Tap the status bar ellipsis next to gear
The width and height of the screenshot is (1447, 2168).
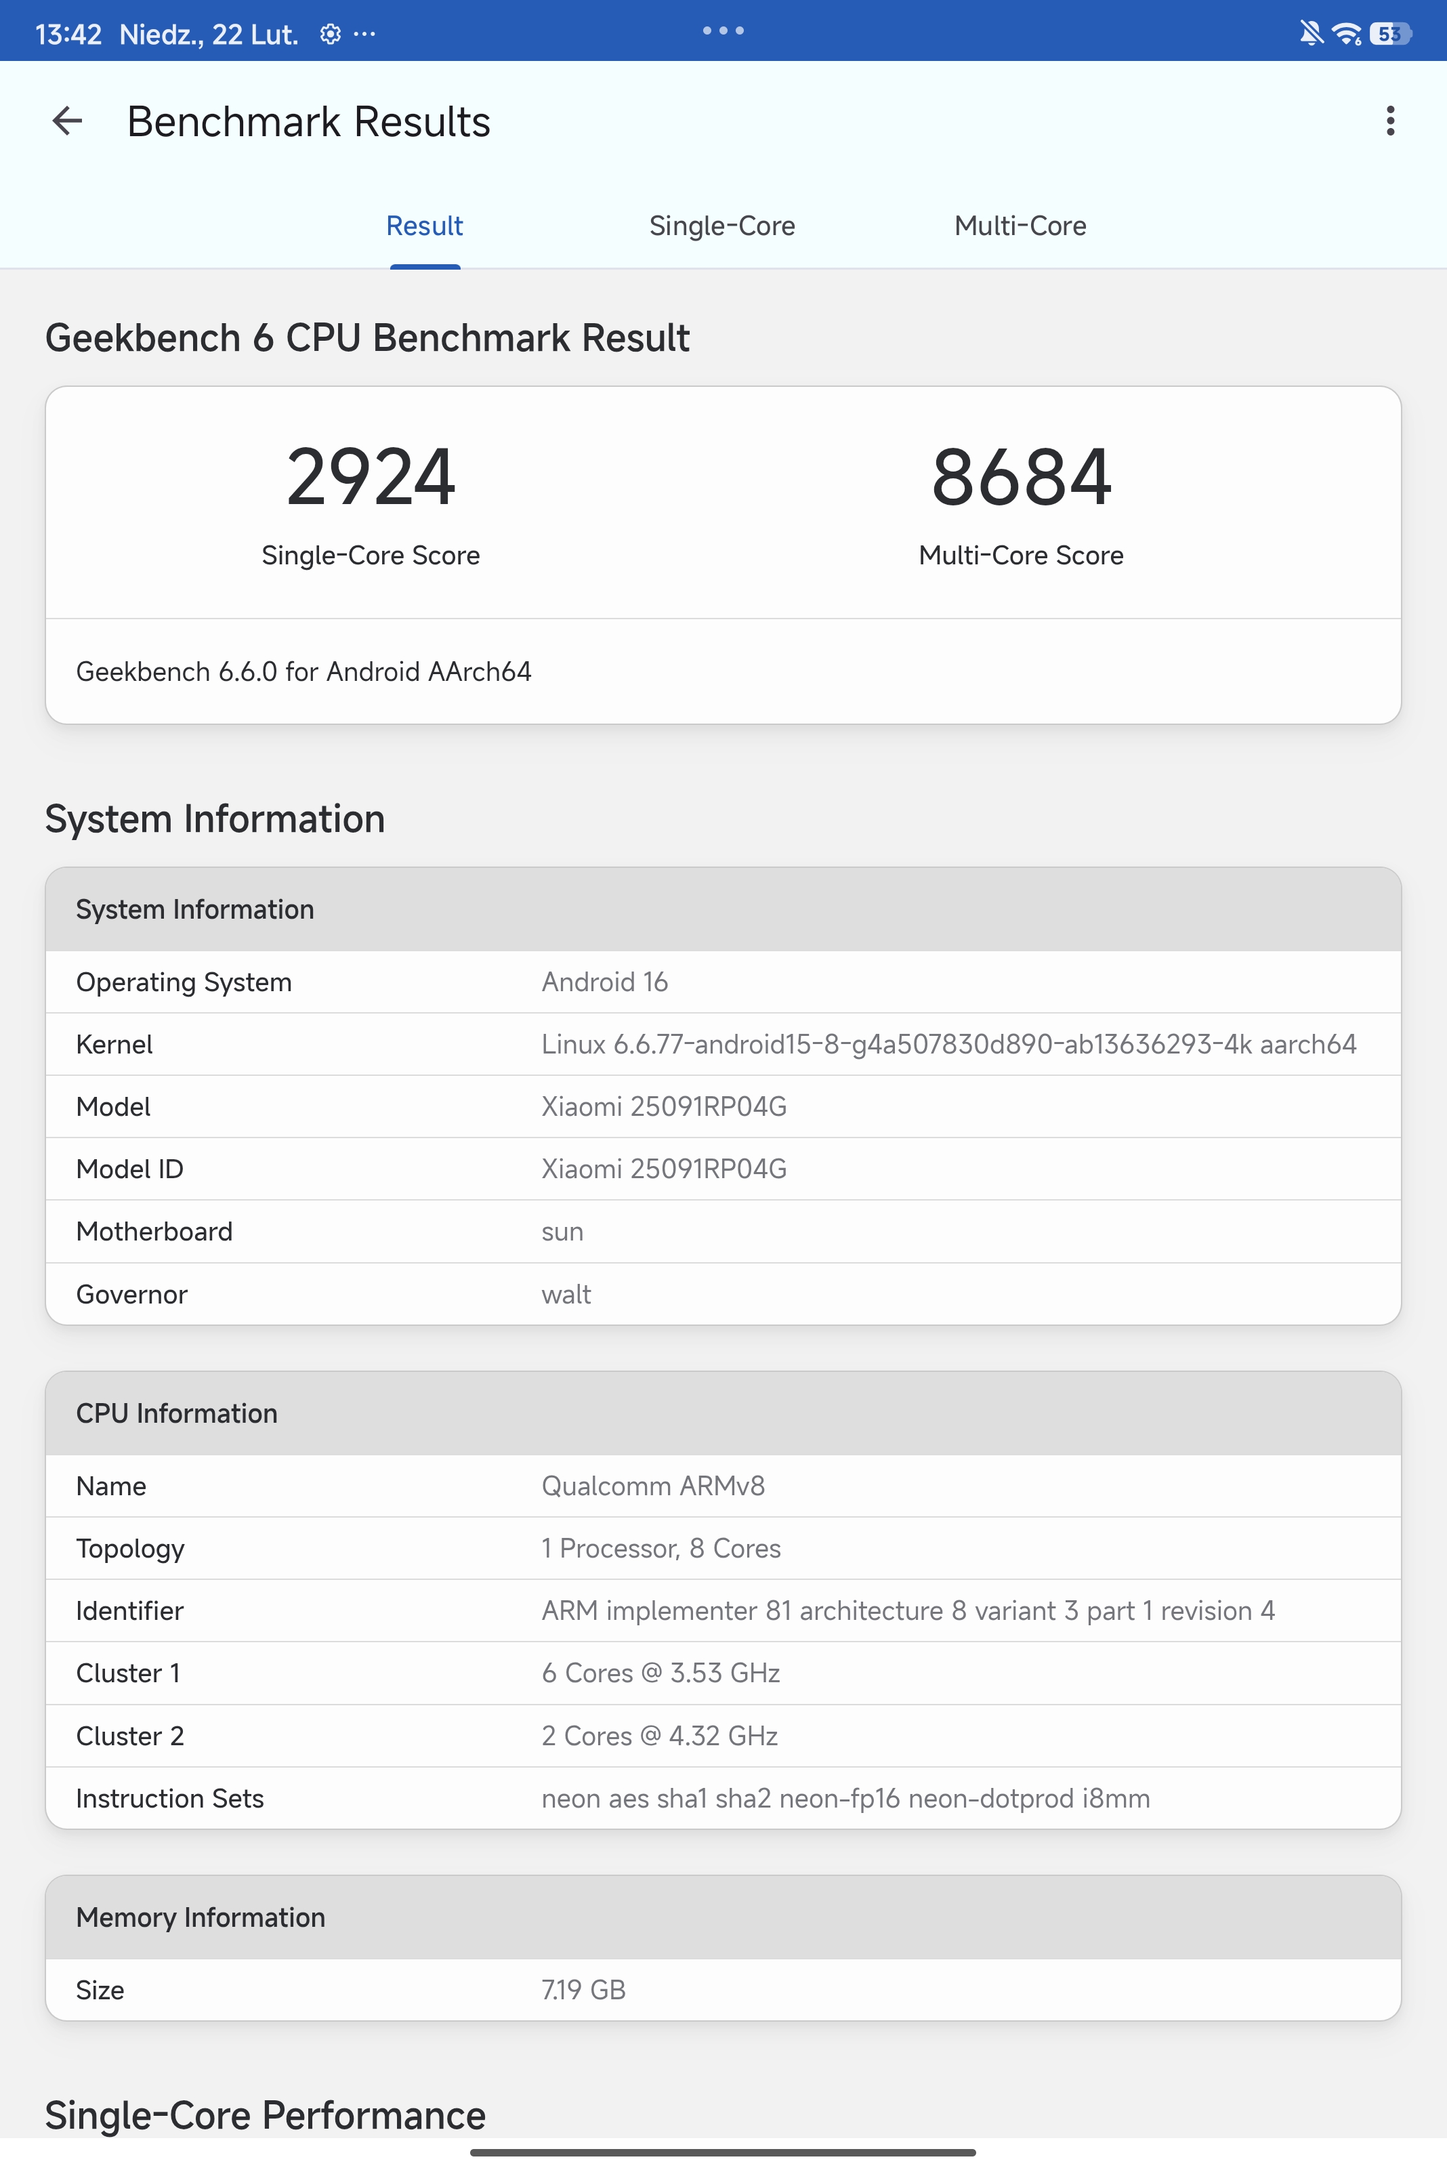point(364,34)
